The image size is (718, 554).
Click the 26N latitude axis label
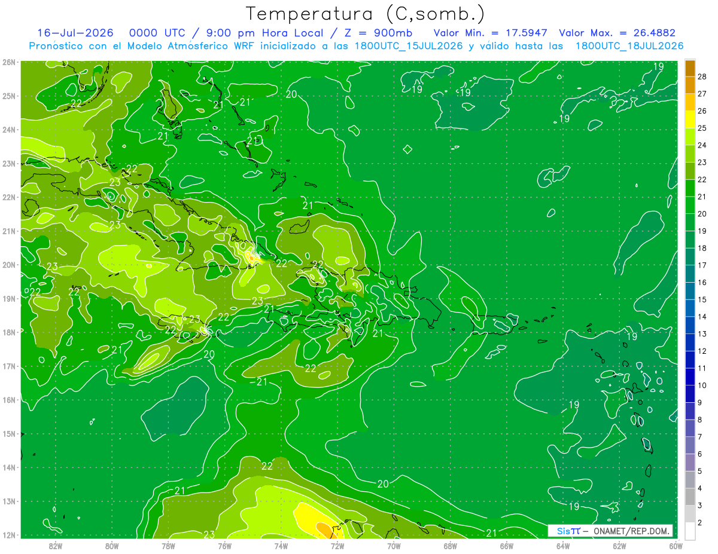(8, 62)
